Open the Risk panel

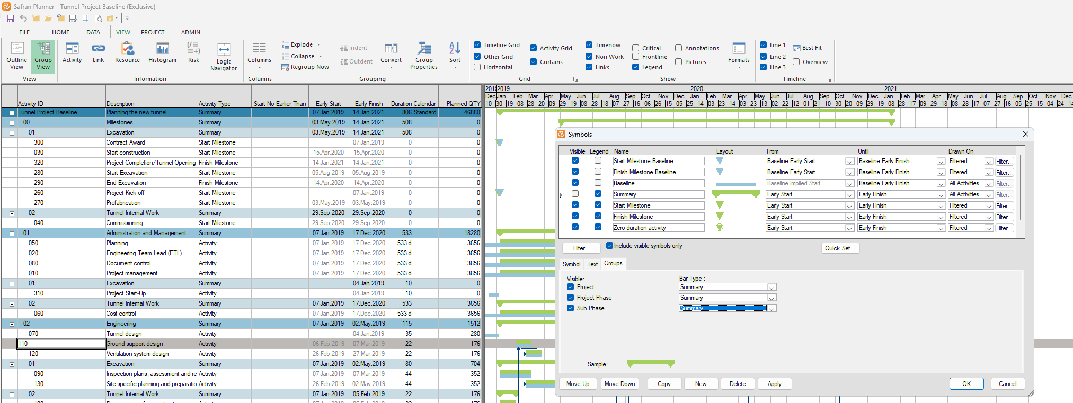193,53
